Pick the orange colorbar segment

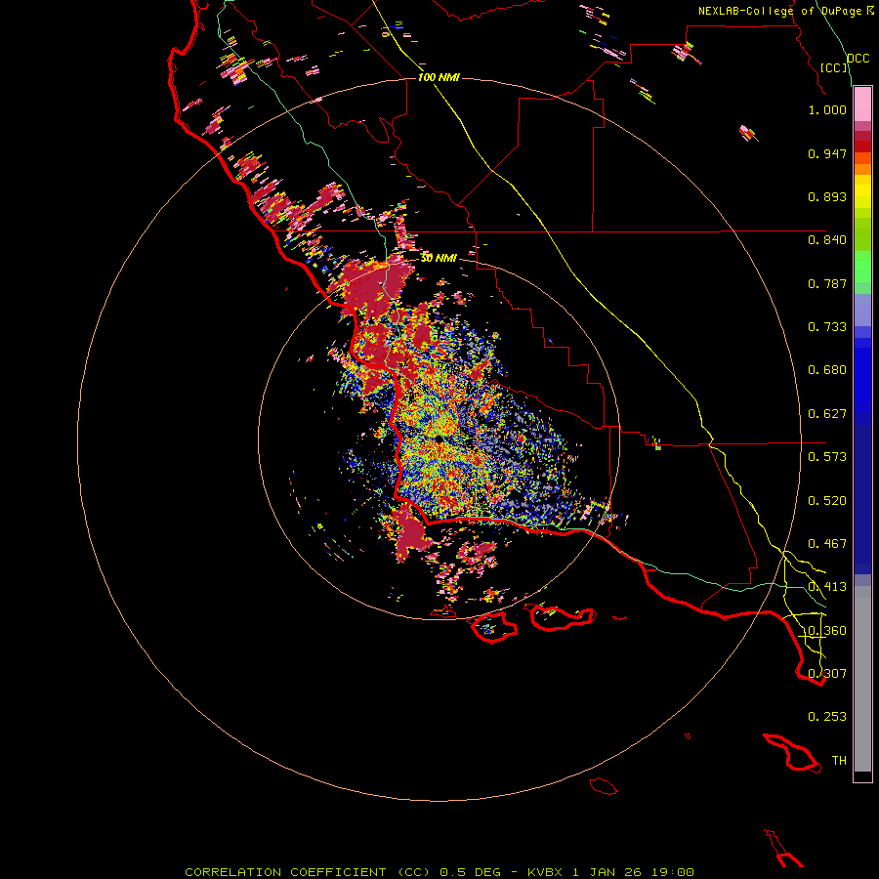862,169
